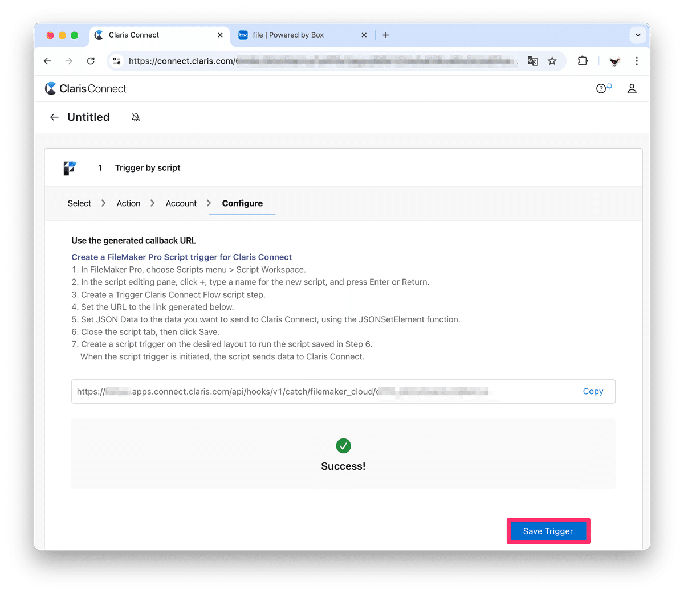Open the browser extensions puzzle icon
Viewport: 684px width, 595px height.
(x=583, y=61)
